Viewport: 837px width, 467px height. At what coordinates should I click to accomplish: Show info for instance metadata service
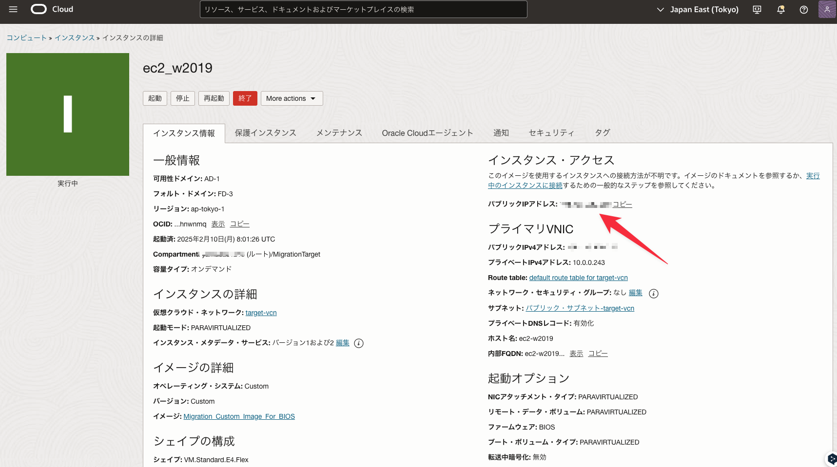pyautogui.click(x=359, y=343)
